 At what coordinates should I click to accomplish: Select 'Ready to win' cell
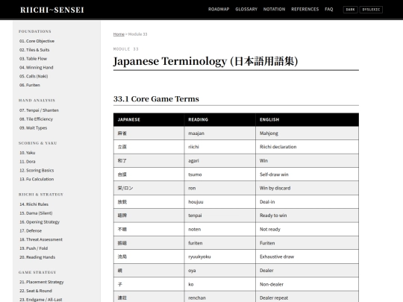(x=307, y=216)
